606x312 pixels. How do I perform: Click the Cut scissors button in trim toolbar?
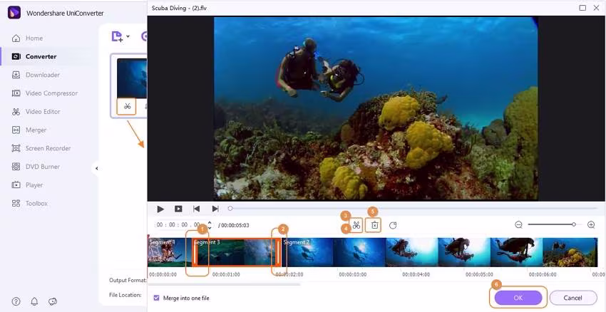pyautogui.click(x=356, y=225)
